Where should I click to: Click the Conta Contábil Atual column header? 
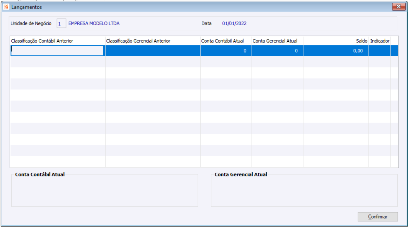226,41
